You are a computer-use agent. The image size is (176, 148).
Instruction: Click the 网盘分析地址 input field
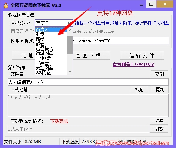coord(121,41)
